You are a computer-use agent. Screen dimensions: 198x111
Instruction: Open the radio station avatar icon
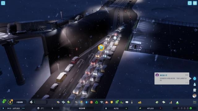pyautogui.click(x=195, y=96)
